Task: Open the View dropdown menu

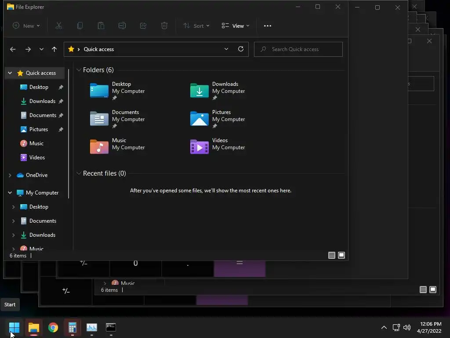Action: (x=236, y=26)
